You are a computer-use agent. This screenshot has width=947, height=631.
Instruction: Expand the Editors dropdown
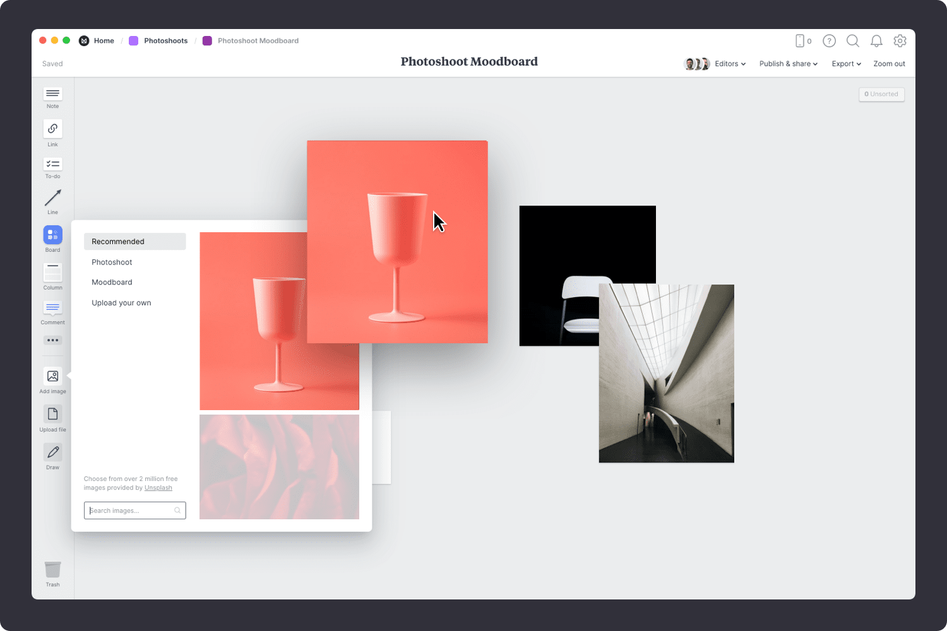(729, 63)
